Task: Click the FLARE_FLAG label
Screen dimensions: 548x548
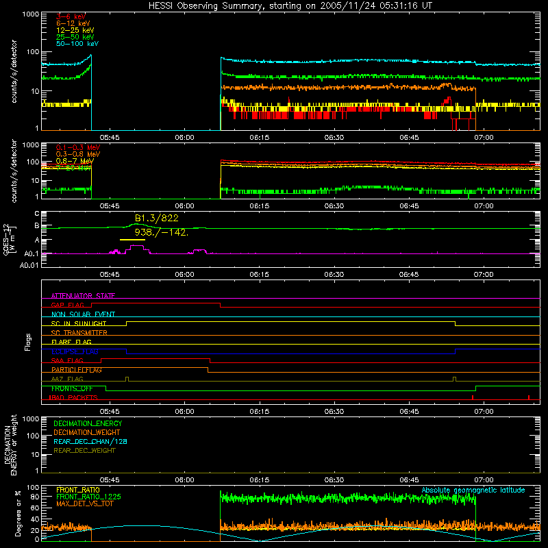Action: [71, 342]
